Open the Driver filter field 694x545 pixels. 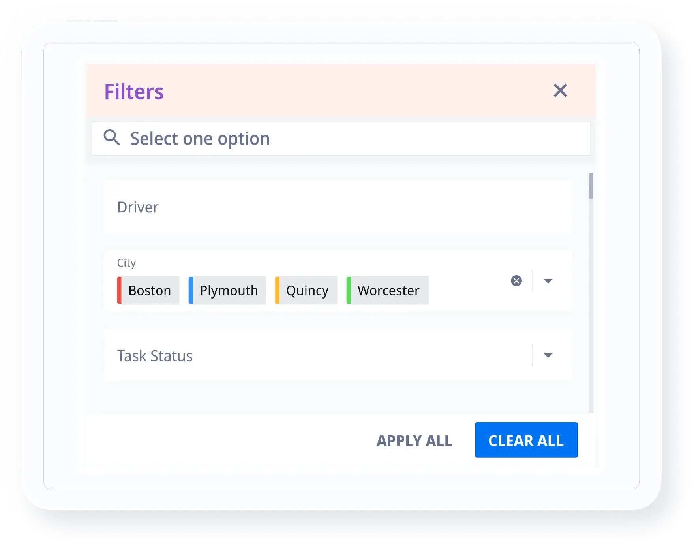(338, 207)
